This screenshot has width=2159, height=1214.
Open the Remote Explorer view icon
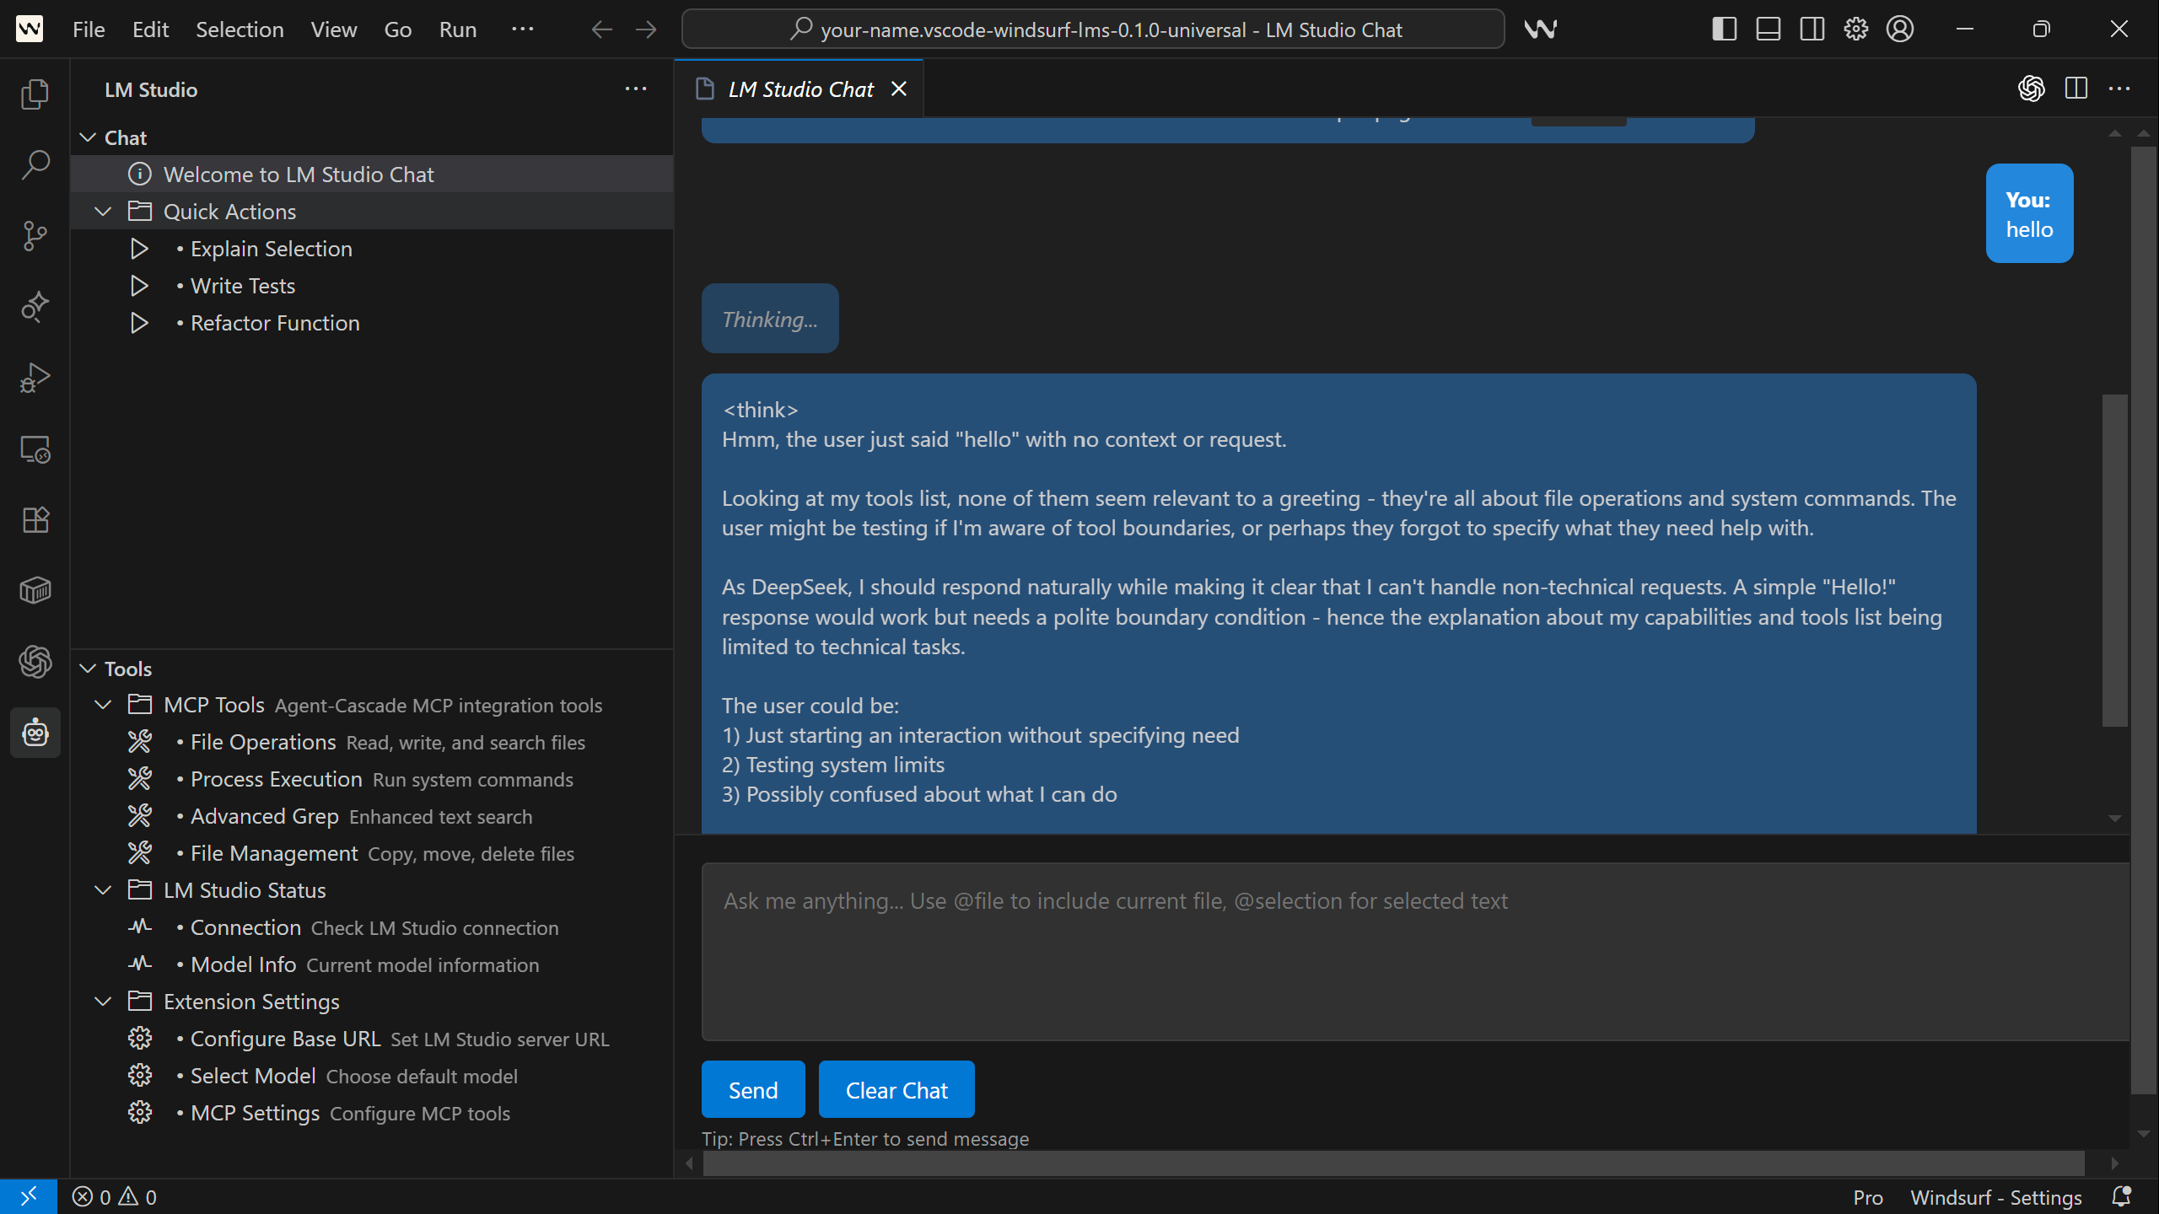[x=35, y=449]
